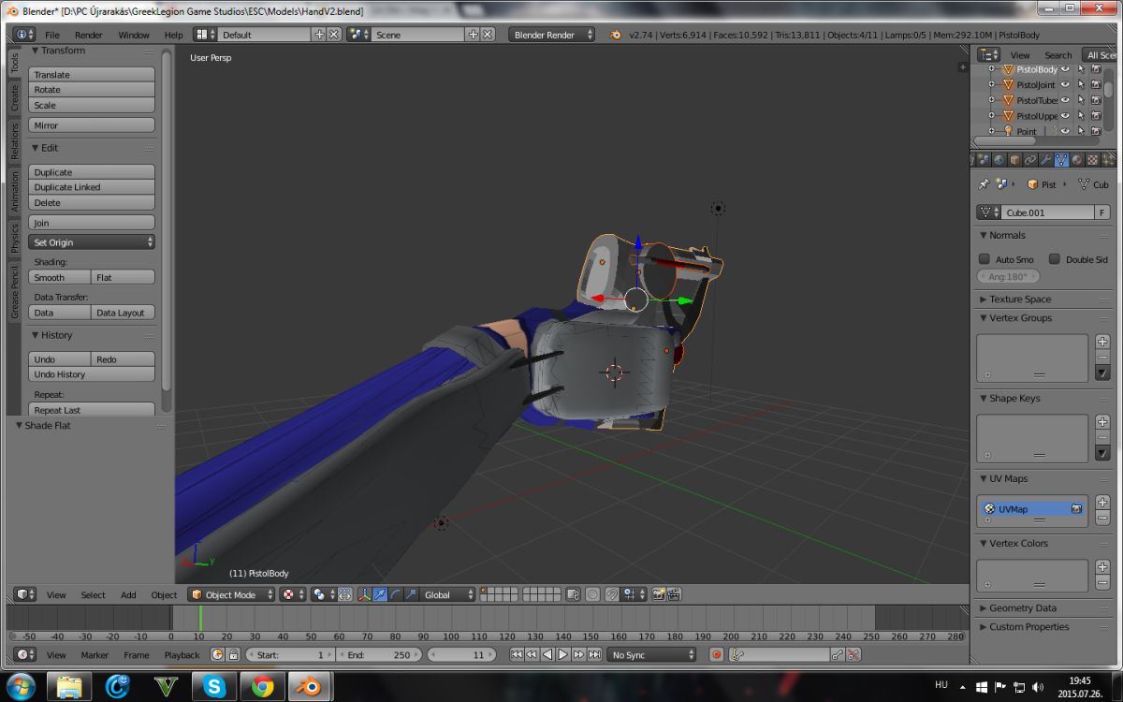Play the animation forward
Viewport: 1123px width, 702px height.
pos(563,655)
